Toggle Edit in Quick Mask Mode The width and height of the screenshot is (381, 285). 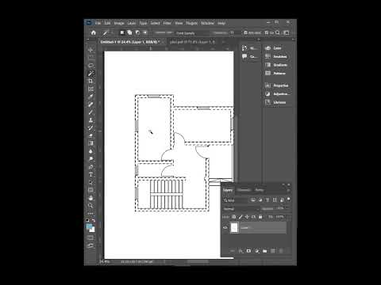click(90, 237)
